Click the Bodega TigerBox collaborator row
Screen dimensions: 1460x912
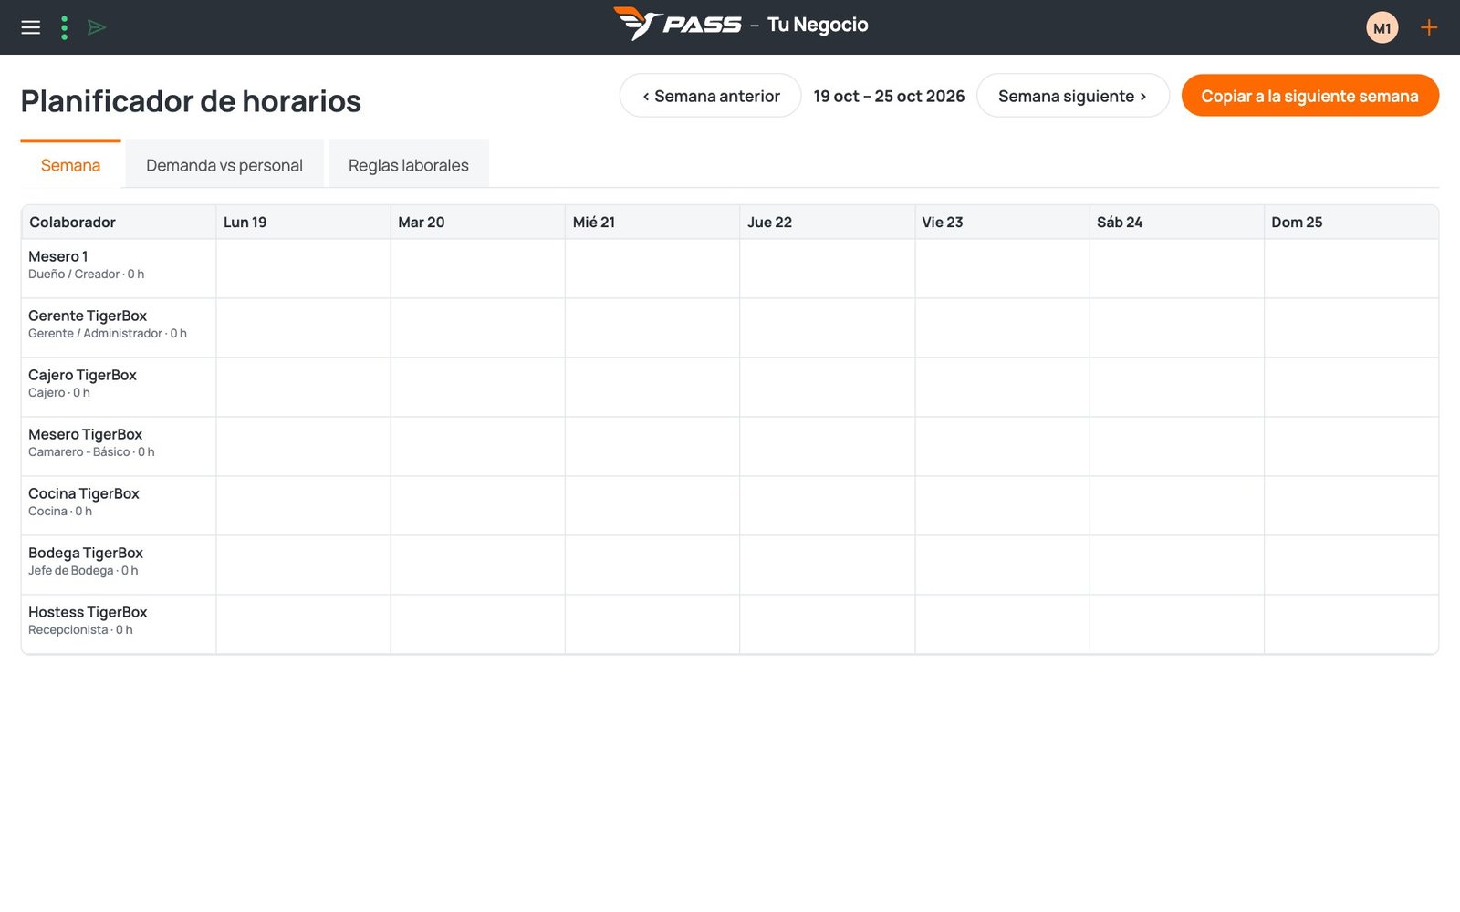click(730, 565)
